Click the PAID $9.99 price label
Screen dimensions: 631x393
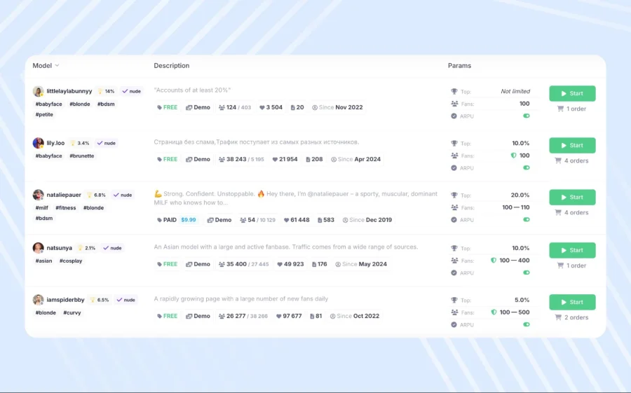(177, 220)
